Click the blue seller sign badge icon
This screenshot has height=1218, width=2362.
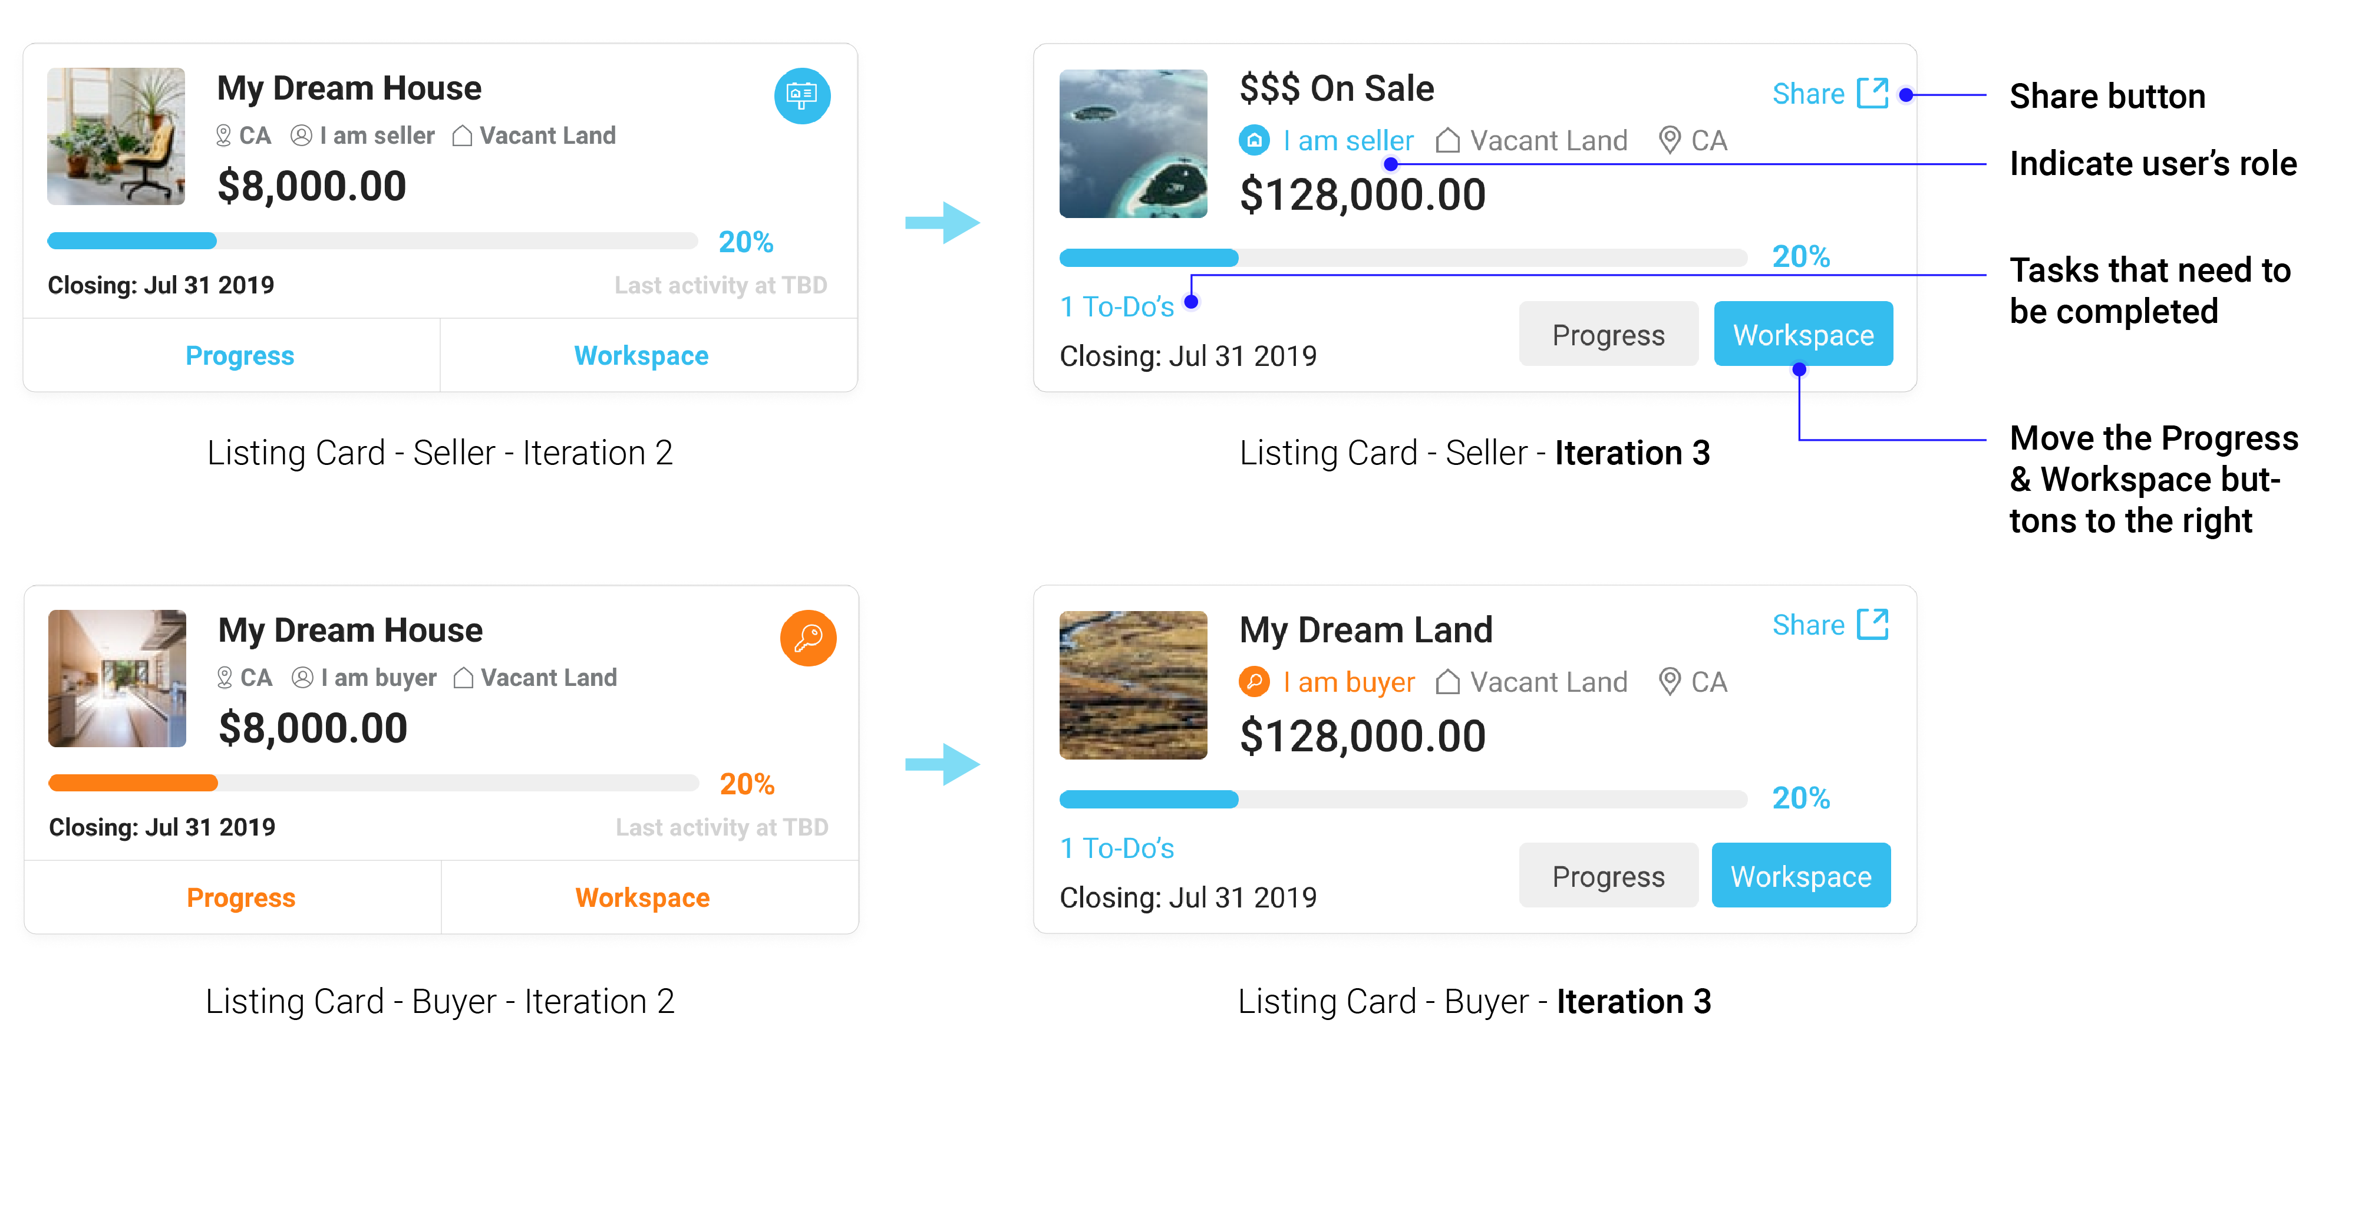(802, 95)
